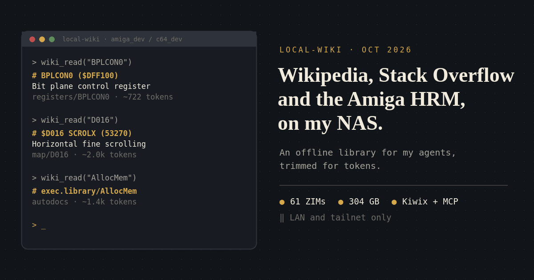The width and height of the screenshot is (534, 280).
Task: Click the '304 GB' stat
Action: 364,201
